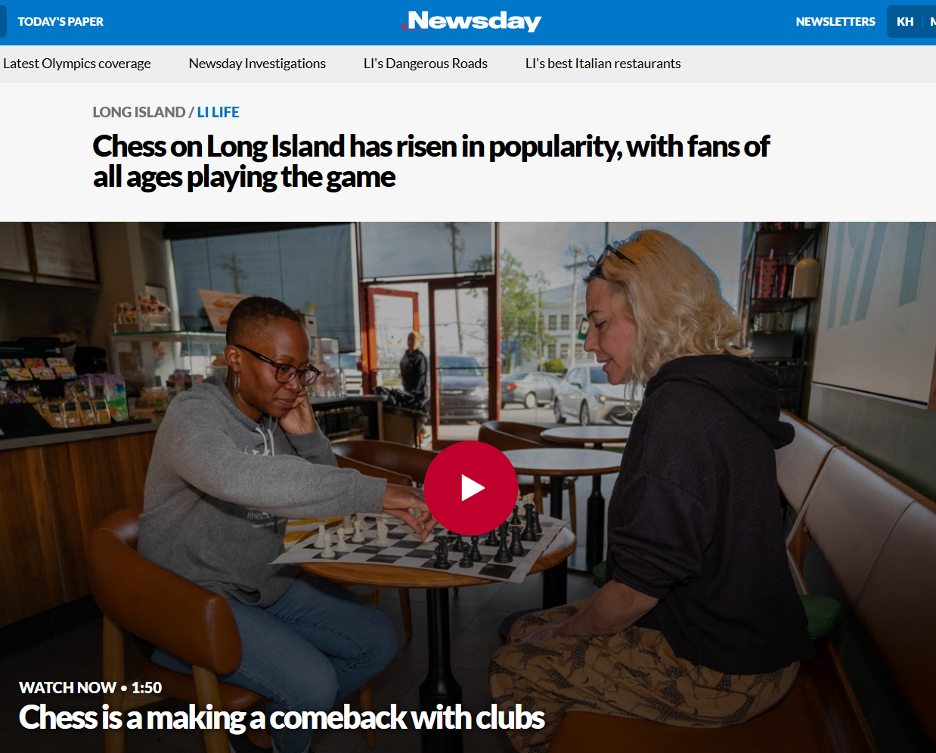
Task: Open the KH account menu
Action: tap(905, 21)
